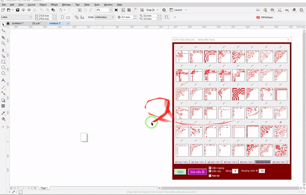The image size is (306, 195).
Task: Click the Save icon in toolbar
Action: pyautogui.click(x=17, y=10)
